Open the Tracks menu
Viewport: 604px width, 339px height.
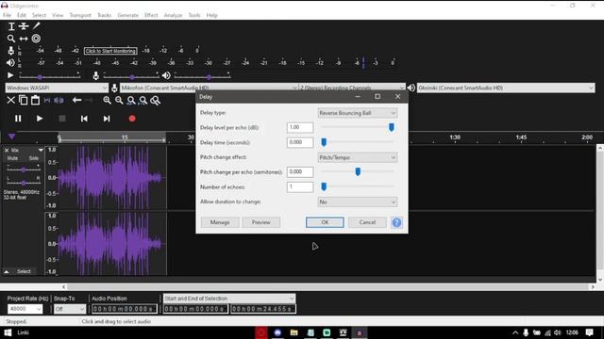tap(104, 15)
